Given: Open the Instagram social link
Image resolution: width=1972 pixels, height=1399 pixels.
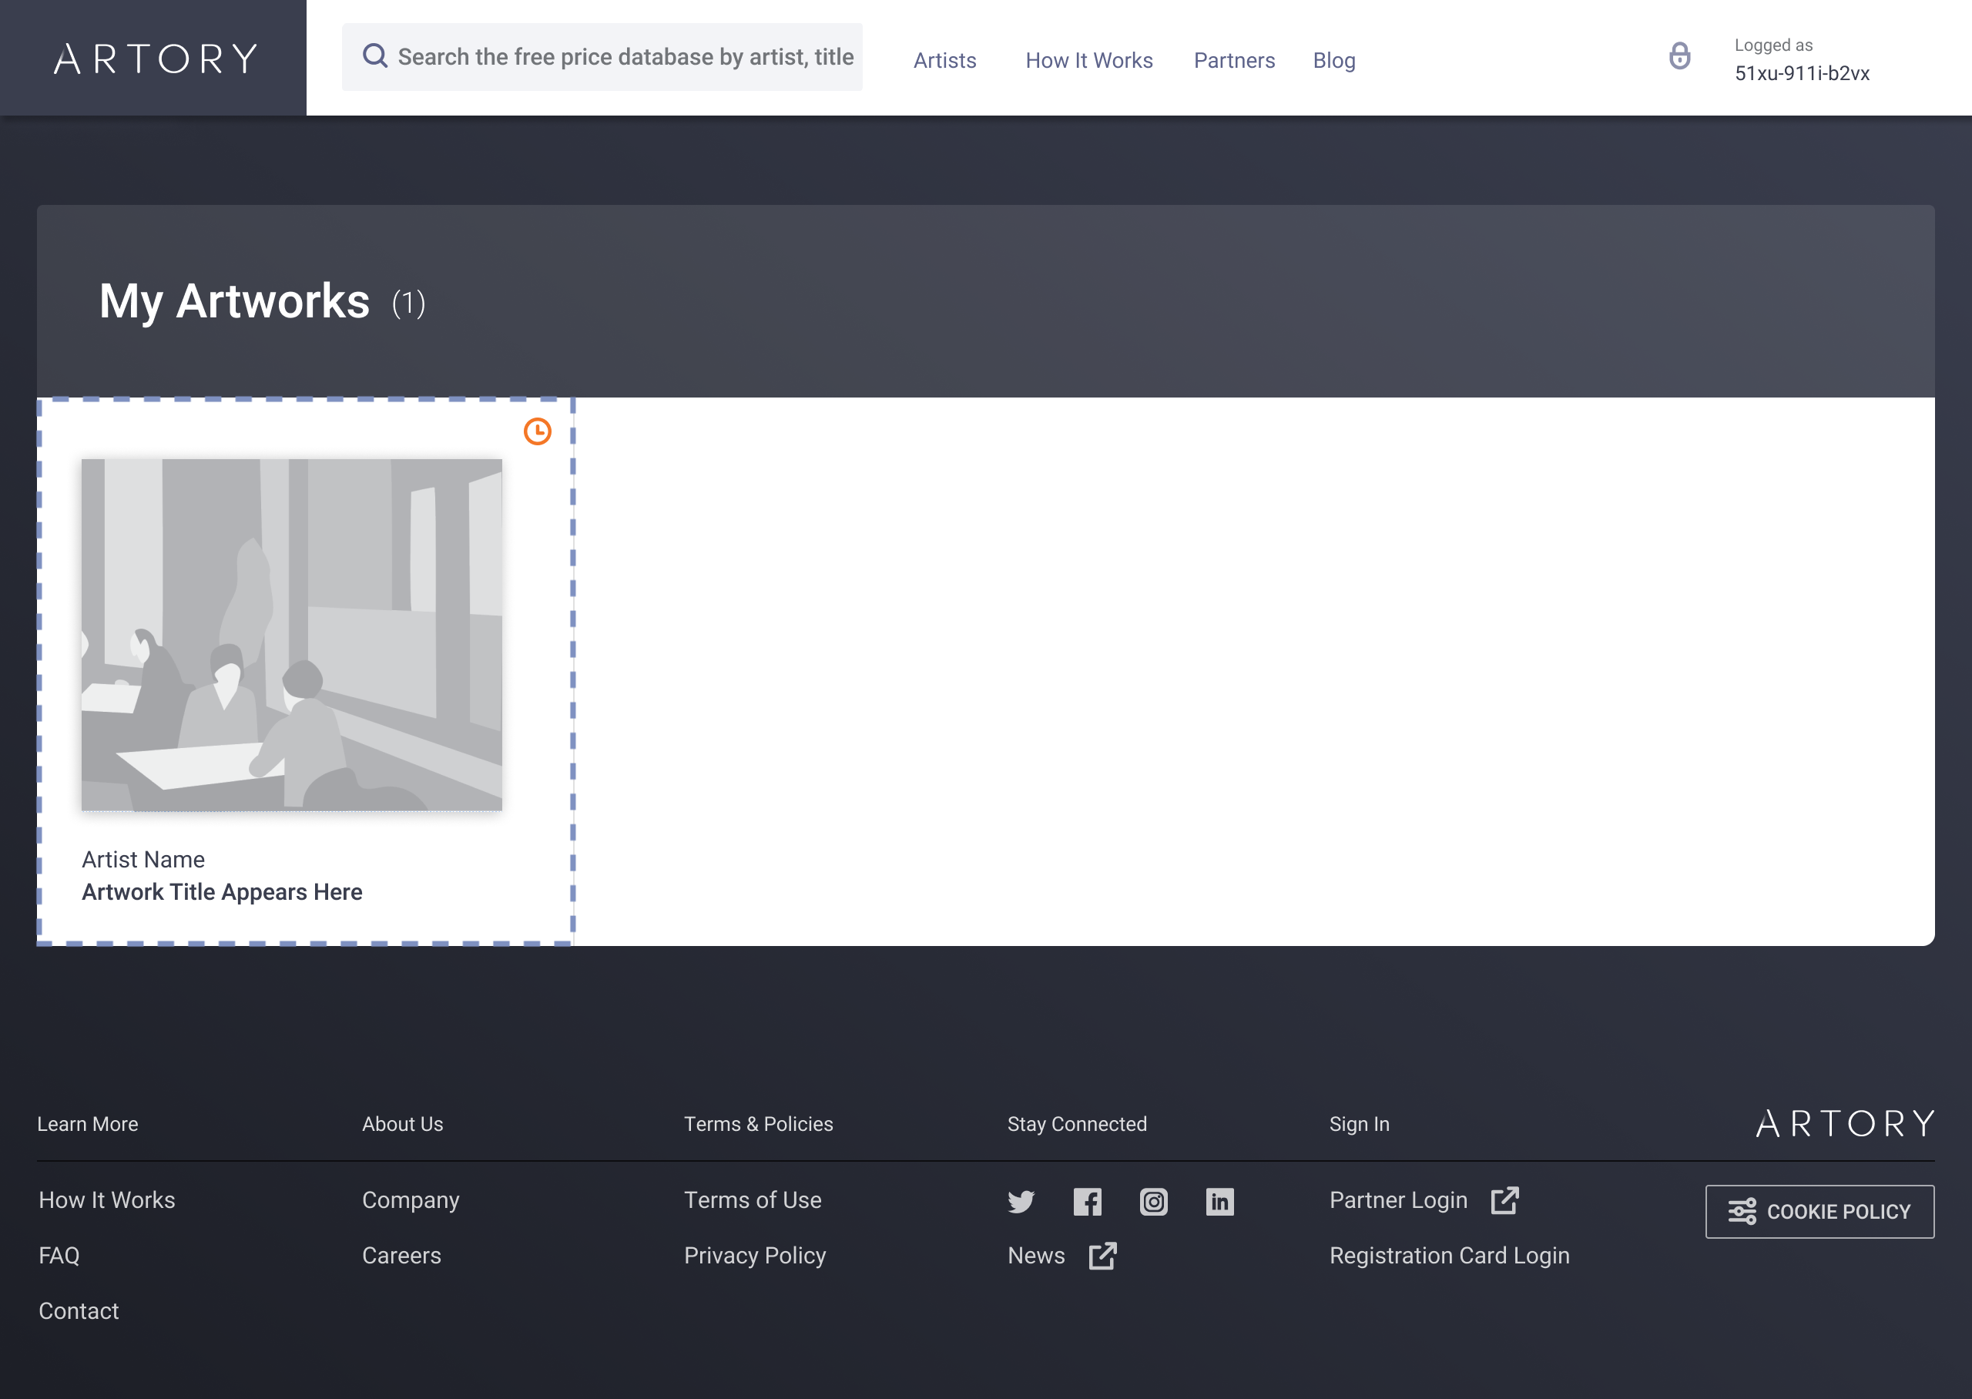Looking at the screenshot, I should 1153,1202.
